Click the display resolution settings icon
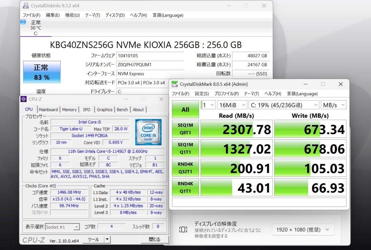Viewport: 371px width, 250px height. [x=182, y=229]
